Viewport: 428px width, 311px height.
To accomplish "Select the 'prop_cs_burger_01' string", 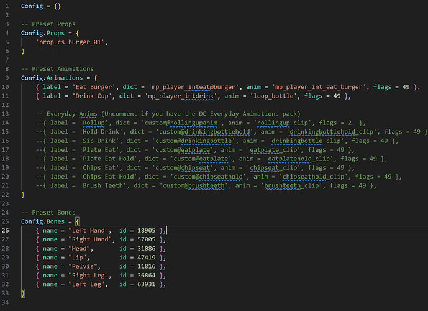I will pyautogui.click(x=70, y=42).
